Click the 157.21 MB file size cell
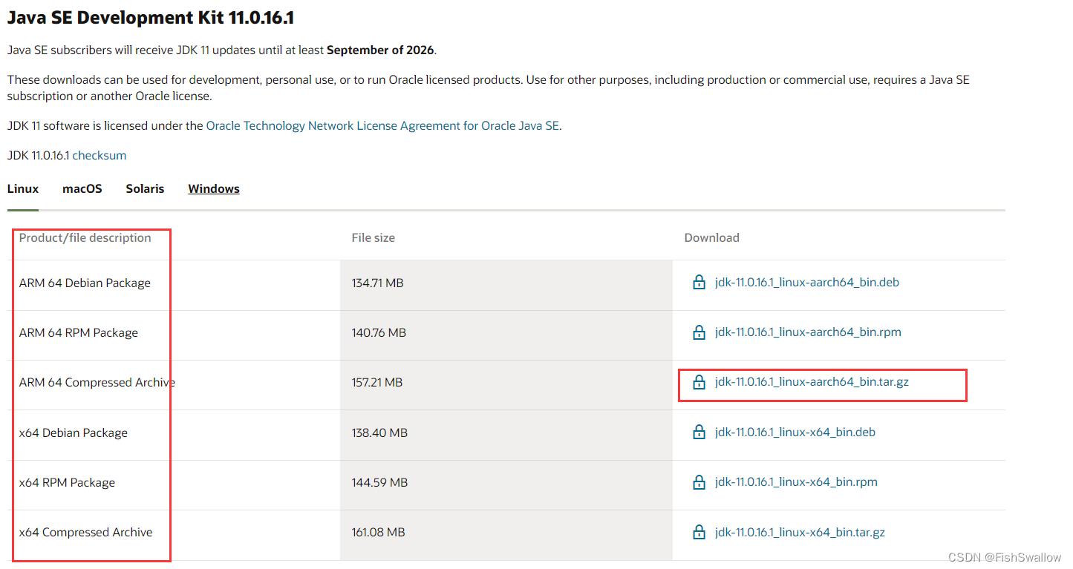 tap(377, 383)
